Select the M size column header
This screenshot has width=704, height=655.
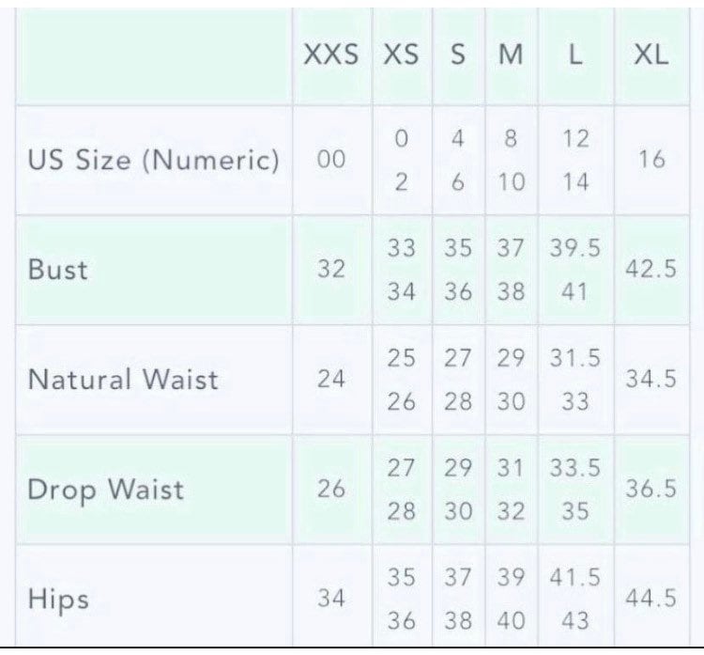511,55
